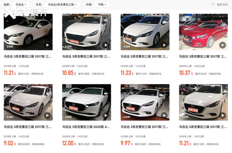Open the red Mazda car photo
Screen dimensions: 232x153
203,32
